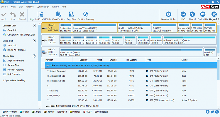Open the FAQ page
This screenshot has width=220, height=117.
coord(183,16)
